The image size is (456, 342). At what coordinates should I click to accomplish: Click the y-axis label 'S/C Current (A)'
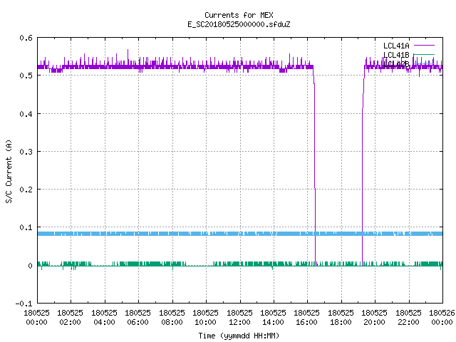[x=9, y=171]
